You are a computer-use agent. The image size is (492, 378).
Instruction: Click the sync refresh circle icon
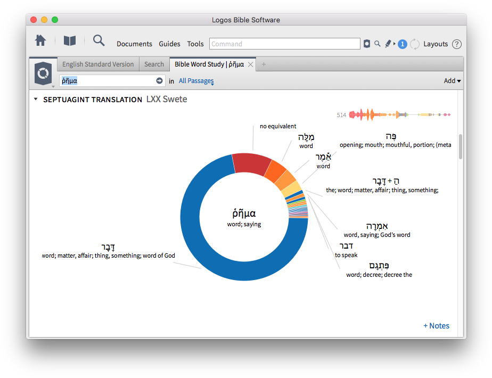point(415,44)
